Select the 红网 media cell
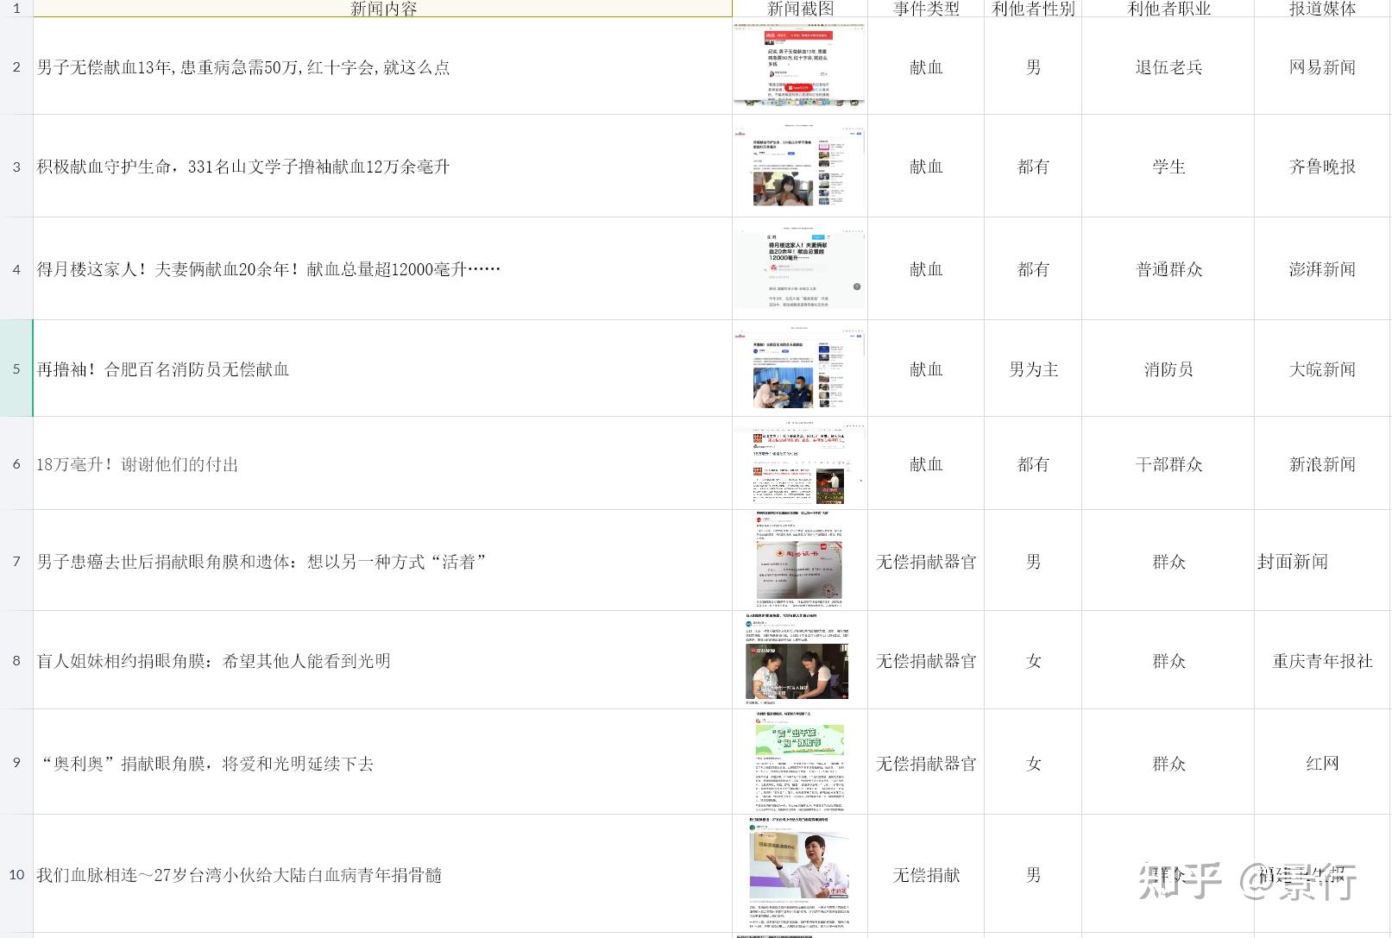This screenshot has height=938, width=1392. click(1322, 762)
